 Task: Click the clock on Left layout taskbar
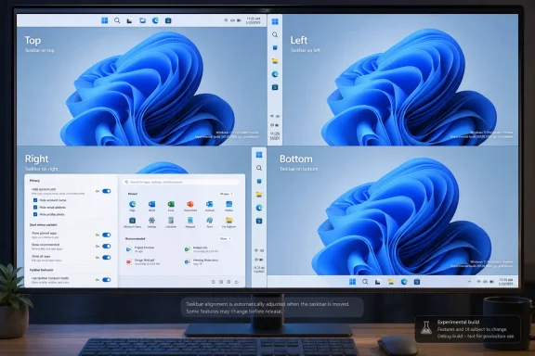pos(275,136)
